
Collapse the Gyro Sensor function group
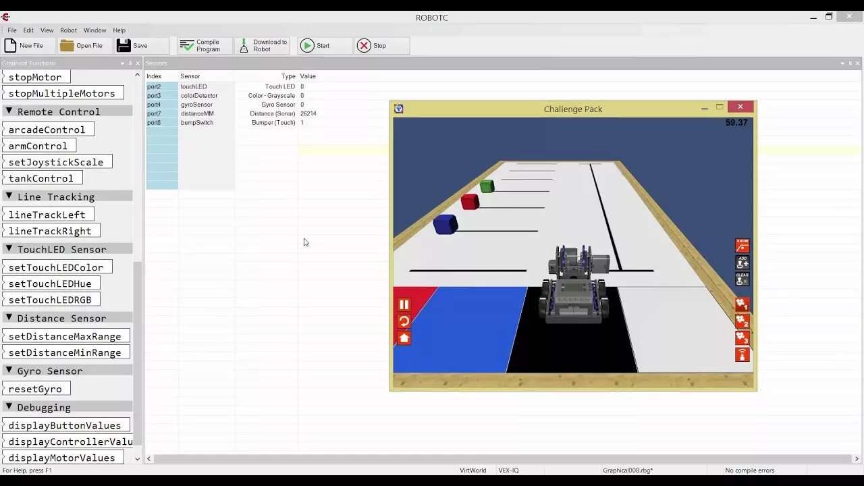[x=9, y=371]
